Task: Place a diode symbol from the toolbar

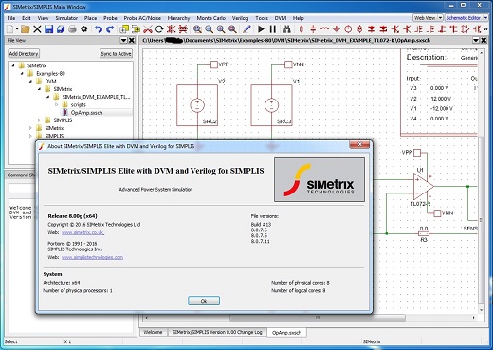Action: click(x=372, y=29)
